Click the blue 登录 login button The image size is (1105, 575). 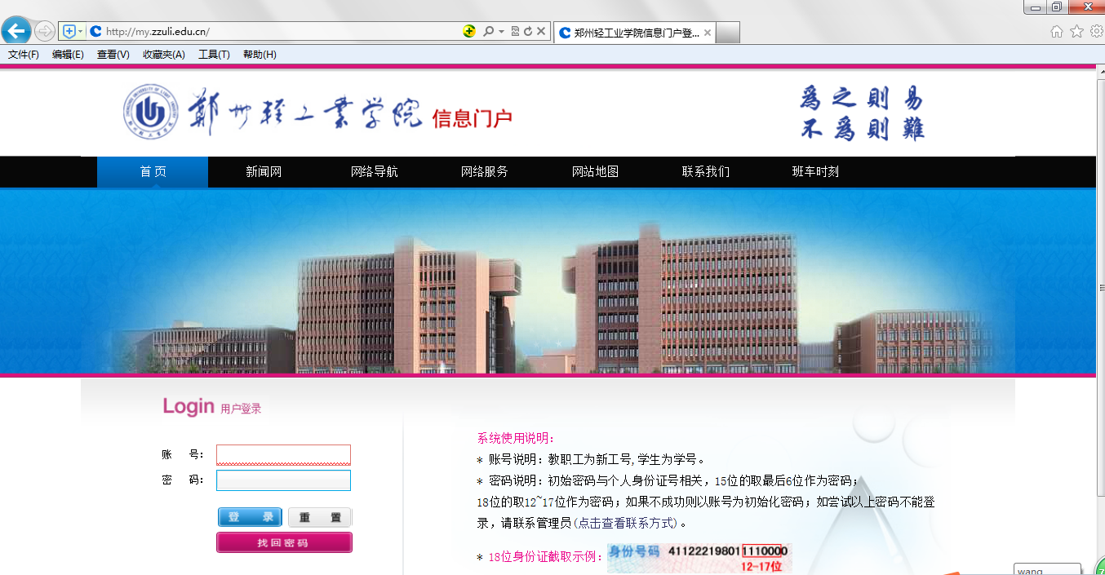tap(250, 517)
